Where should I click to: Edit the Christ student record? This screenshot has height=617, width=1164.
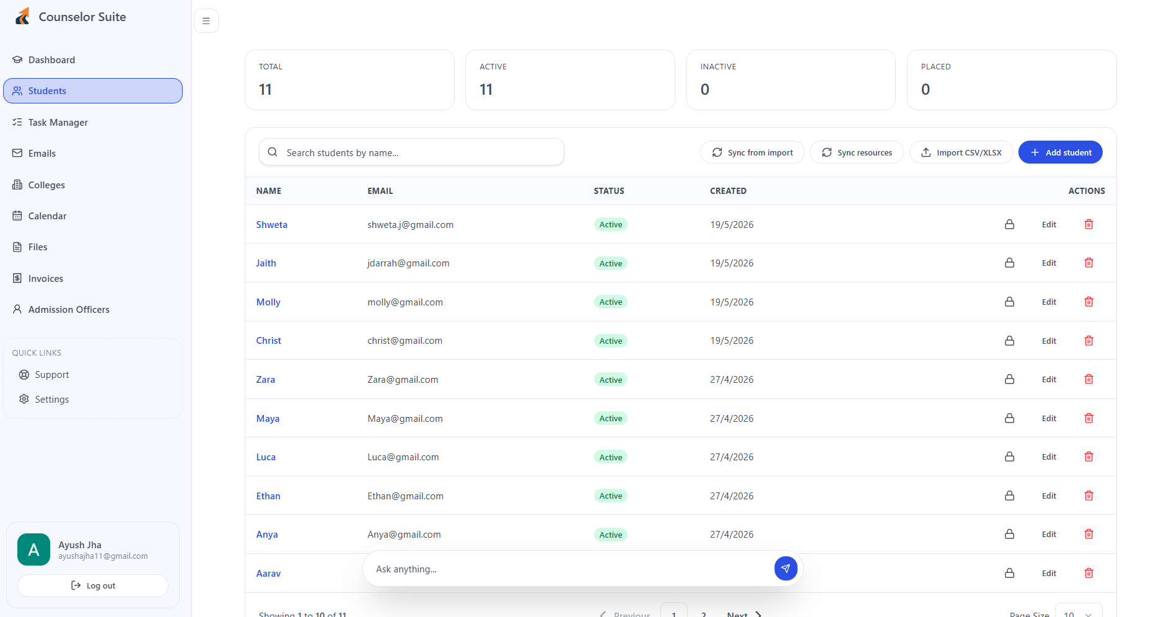click(x=1049, y=341)
